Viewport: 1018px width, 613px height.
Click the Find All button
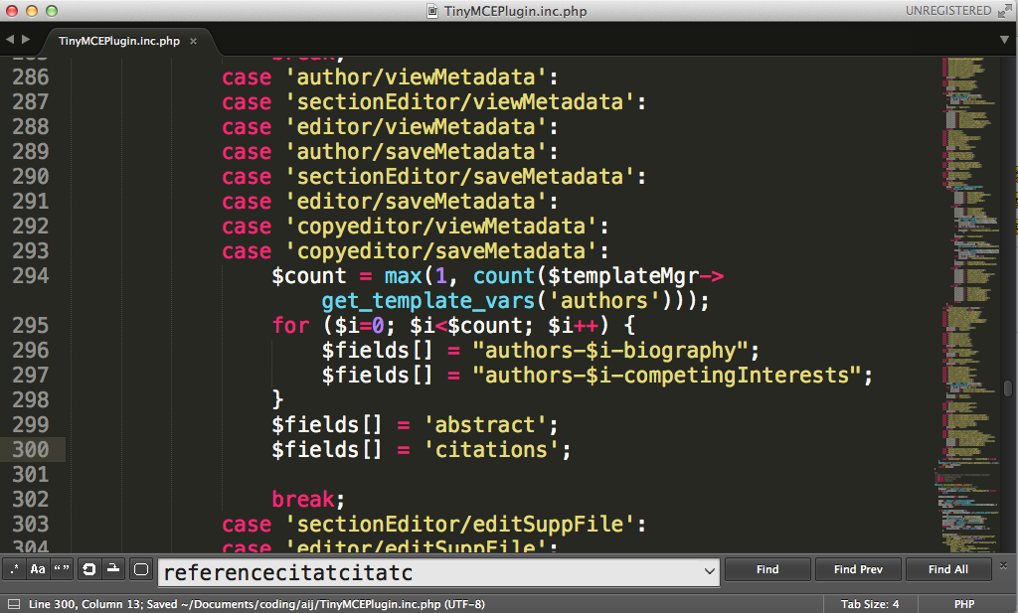[947, 569]
